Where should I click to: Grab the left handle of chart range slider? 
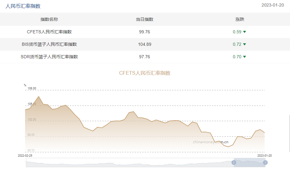click(234, 163)
